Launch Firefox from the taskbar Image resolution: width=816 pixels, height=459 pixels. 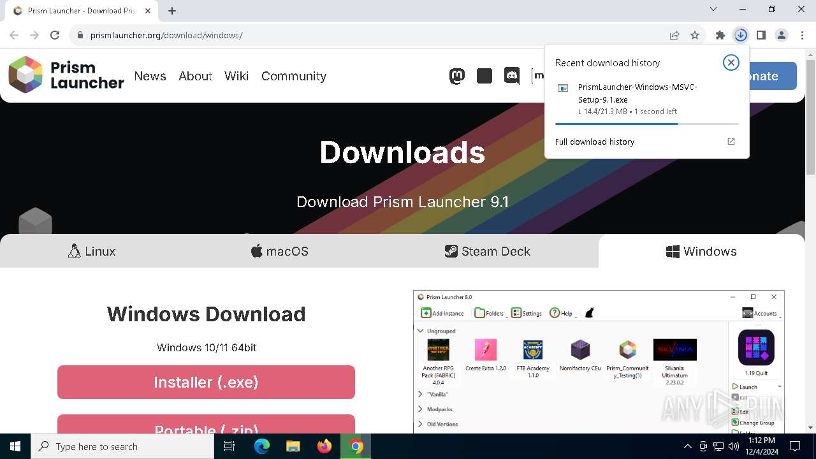[x=324, y=446]
